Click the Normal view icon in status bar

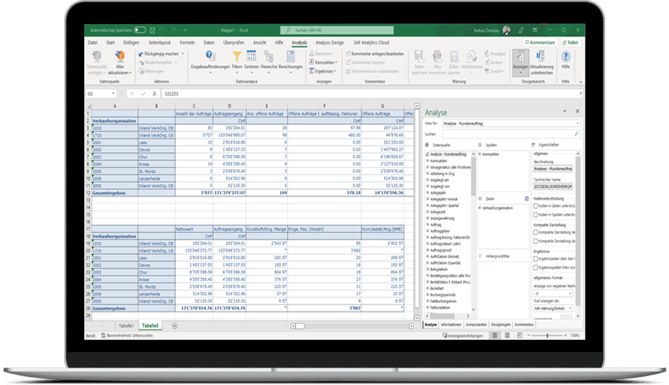495,335
